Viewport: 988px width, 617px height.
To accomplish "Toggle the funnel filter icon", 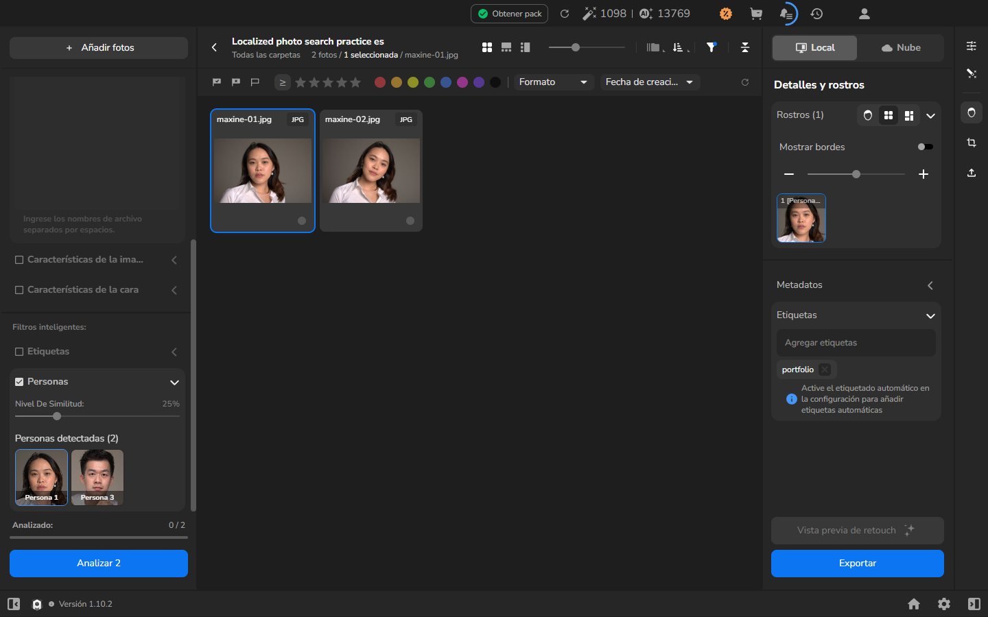I will pos(711,47).
